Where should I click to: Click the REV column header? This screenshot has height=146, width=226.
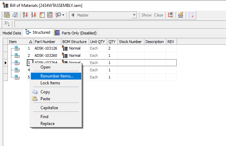click(171, 42)
